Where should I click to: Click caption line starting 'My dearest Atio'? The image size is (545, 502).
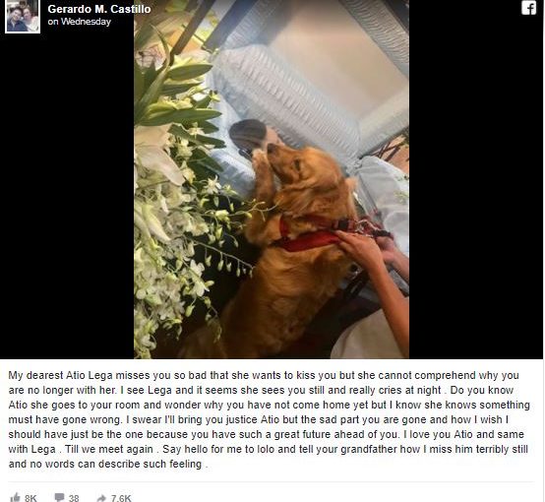click(264, 375)
